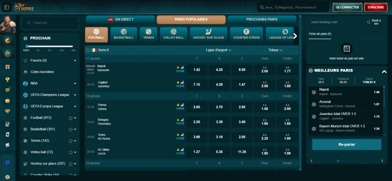Click the S'INSCRIRE button

tap(376, 7)
